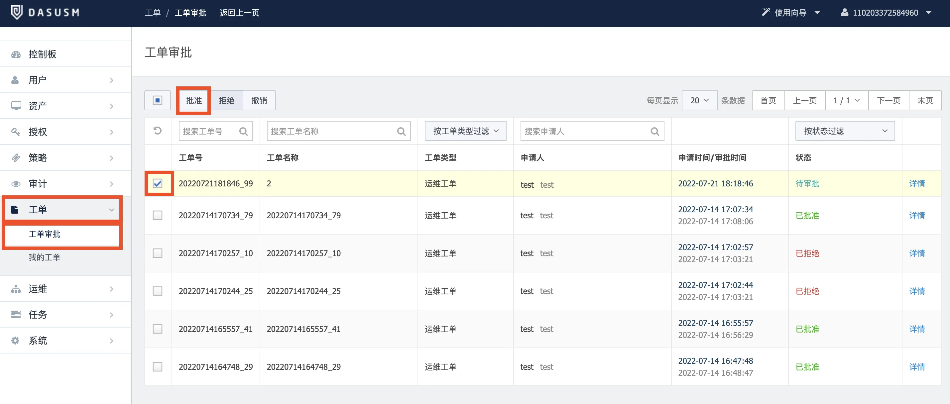Click the 控制板 dashboard icon in sidebar
This screenshot has width=950, height=404.
tap(16, 54)
